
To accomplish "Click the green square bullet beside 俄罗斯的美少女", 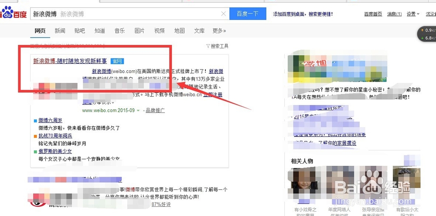I will [x=35, y=152].
